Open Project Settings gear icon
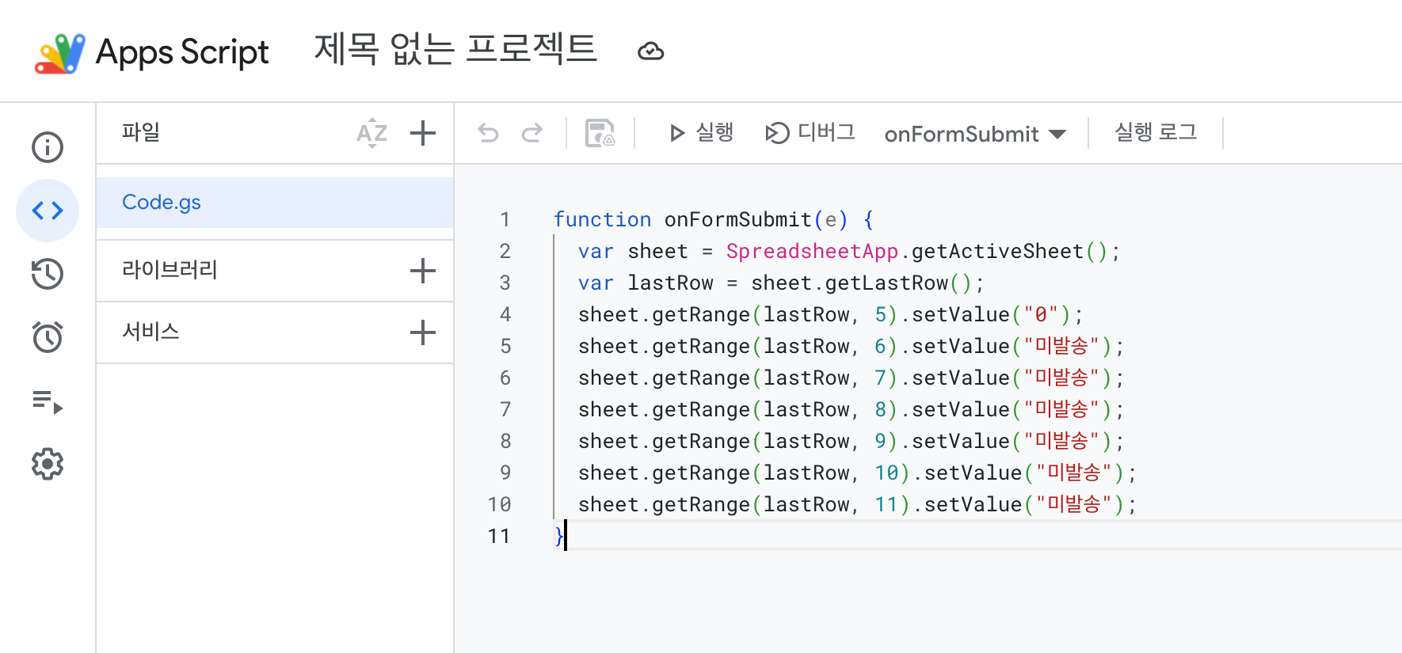 coord(48,465)
